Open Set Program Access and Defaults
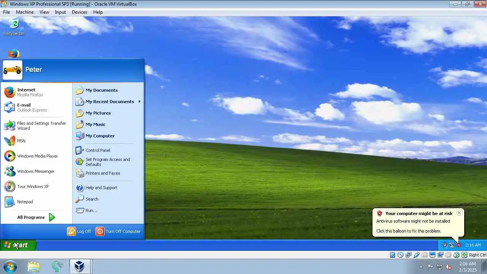 [108, 162]
